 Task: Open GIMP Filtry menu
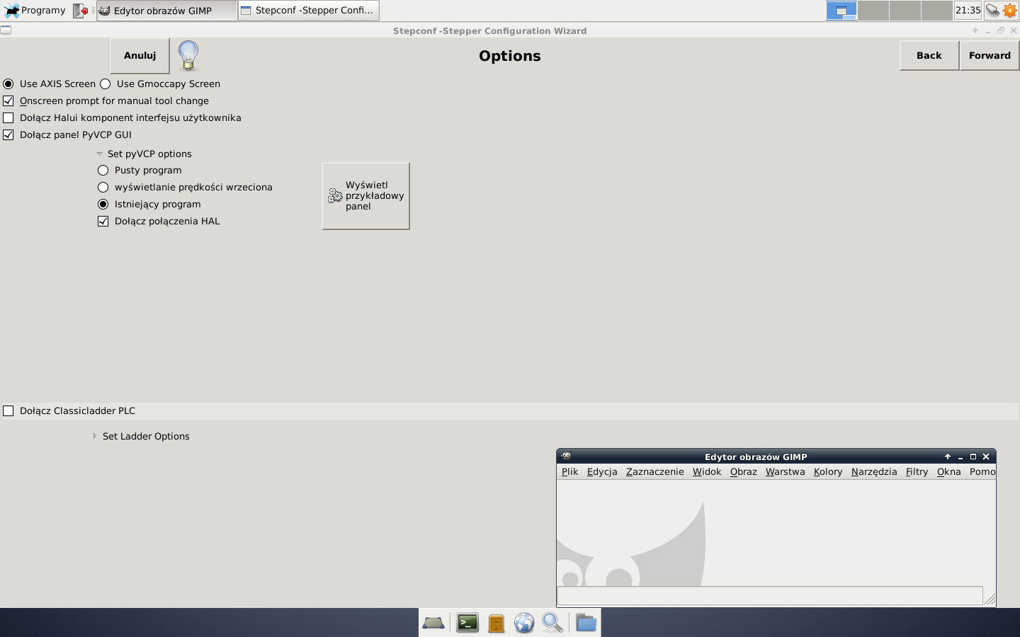click(917, 471)
